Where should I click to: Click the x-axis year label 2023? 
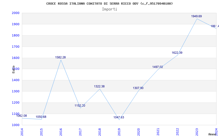click(197, 132)
